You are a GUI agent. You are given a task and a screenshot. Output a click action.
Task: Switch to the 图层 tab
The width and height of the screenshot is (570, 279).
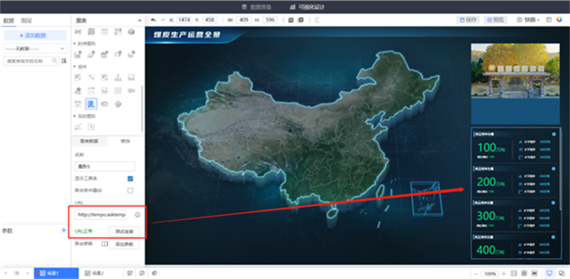[x=26, y=20]
